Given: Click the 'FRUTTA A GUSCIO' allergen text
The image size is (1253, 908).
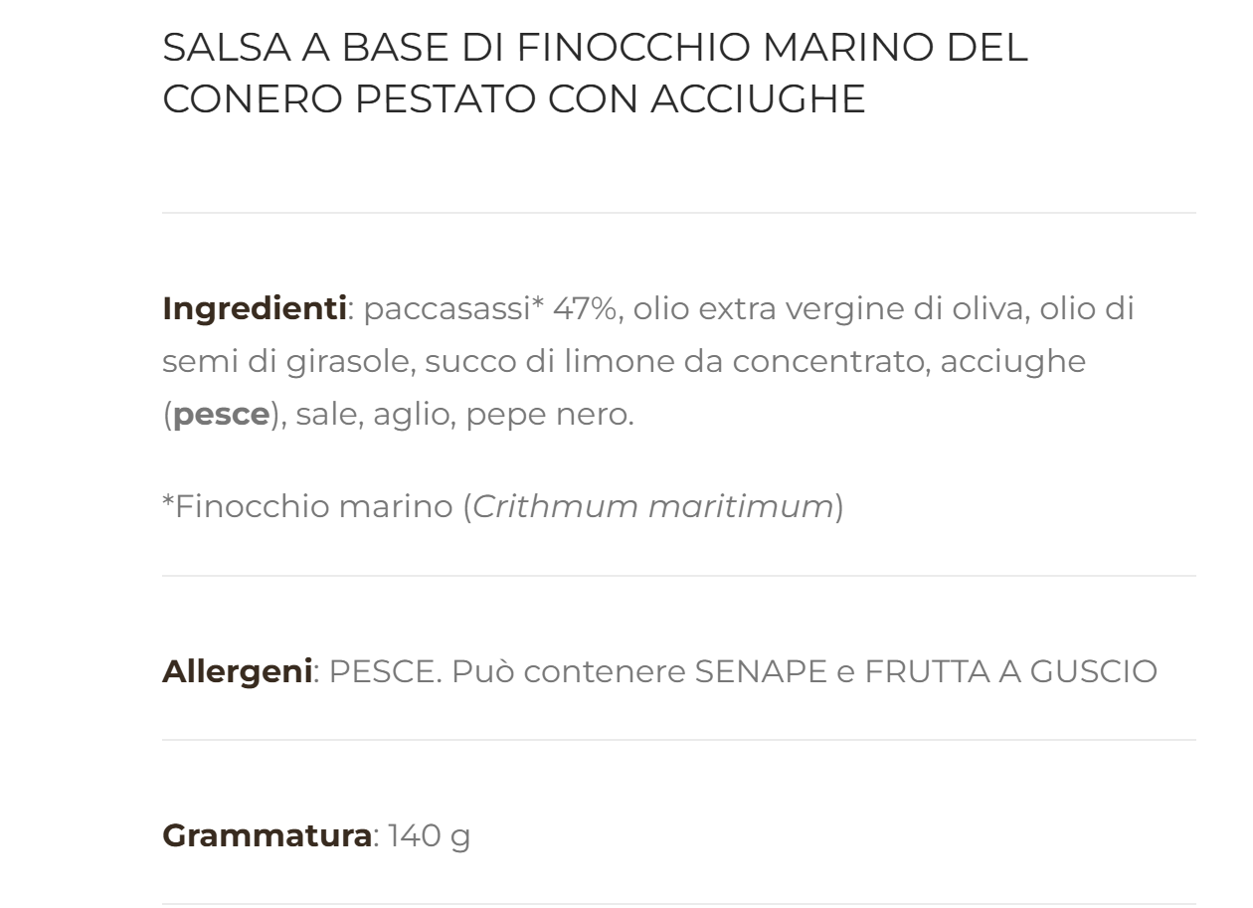Looking at the screenshot, I should click(x=1010, y=671).
